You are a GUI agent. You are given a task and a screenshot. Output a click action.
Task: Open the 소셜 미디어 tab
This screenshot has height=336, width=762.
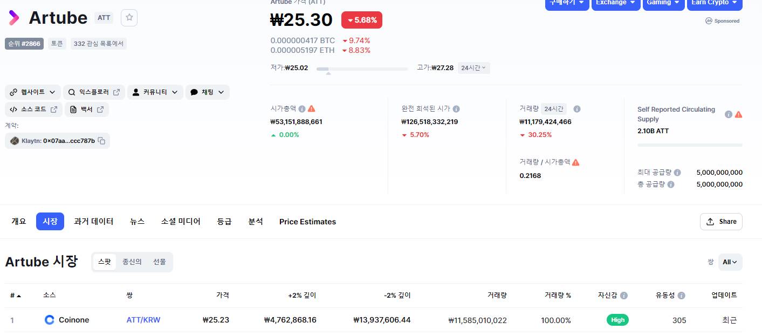(x=181, y=222)
